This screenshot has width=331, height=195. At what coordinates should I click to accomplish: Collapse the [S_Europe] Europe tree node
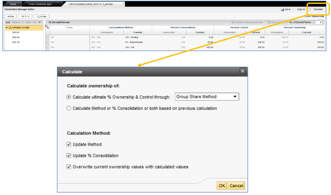7,28
